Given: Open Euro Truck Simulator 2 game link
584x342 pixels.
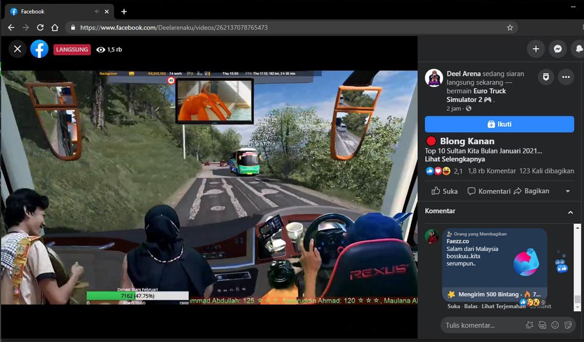Looking at the screenshot, I should coord(476,95).
